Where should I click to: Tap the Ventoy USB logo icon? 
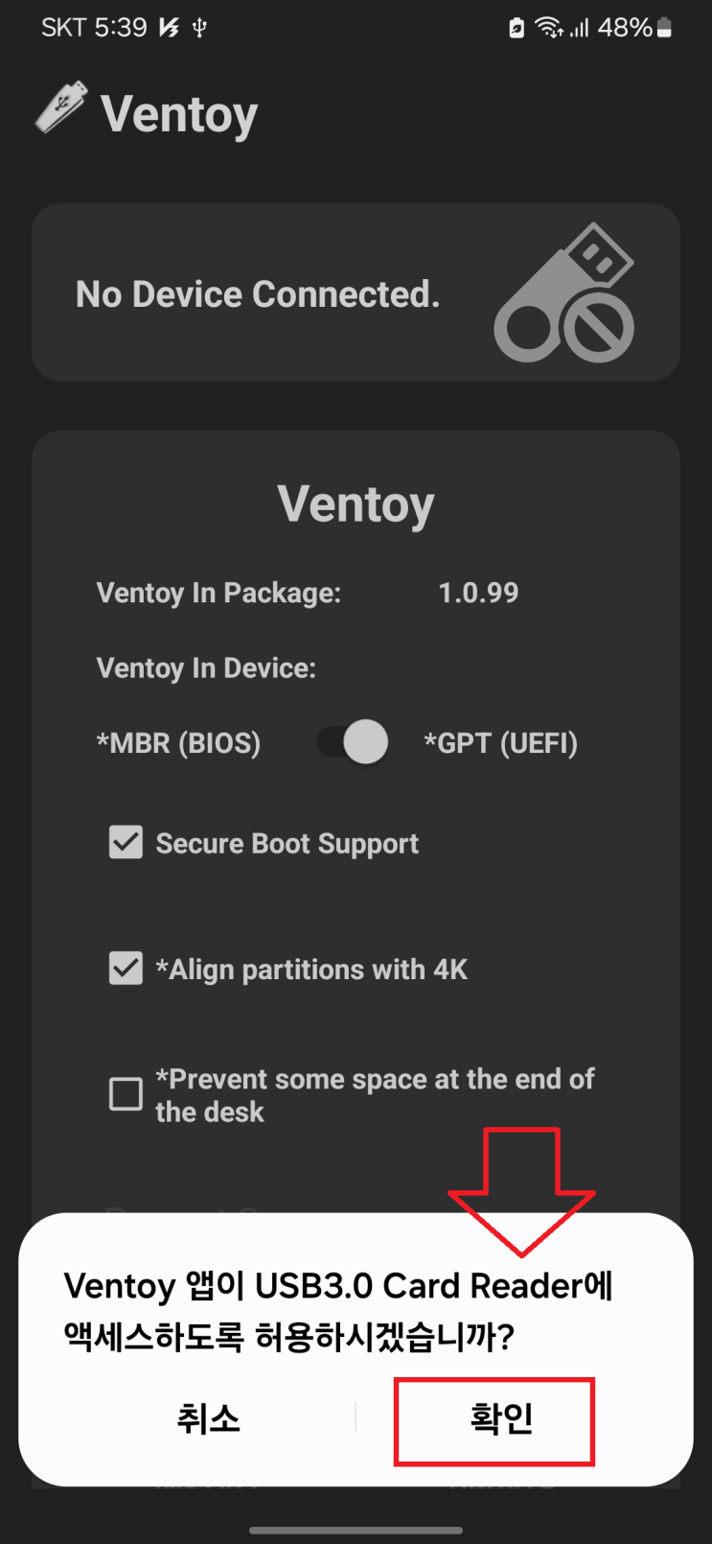point(61,106)
